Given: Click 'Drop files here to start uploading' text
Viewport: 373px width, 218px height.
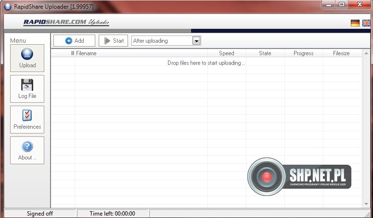Looking at the screenshot, I should click(x=206, y=63).
